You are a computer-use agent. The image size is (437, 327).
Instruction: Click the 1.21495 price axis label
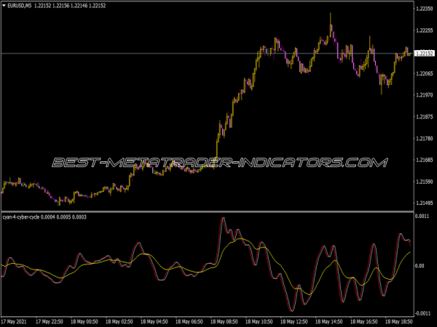click(x=424, y=202)
